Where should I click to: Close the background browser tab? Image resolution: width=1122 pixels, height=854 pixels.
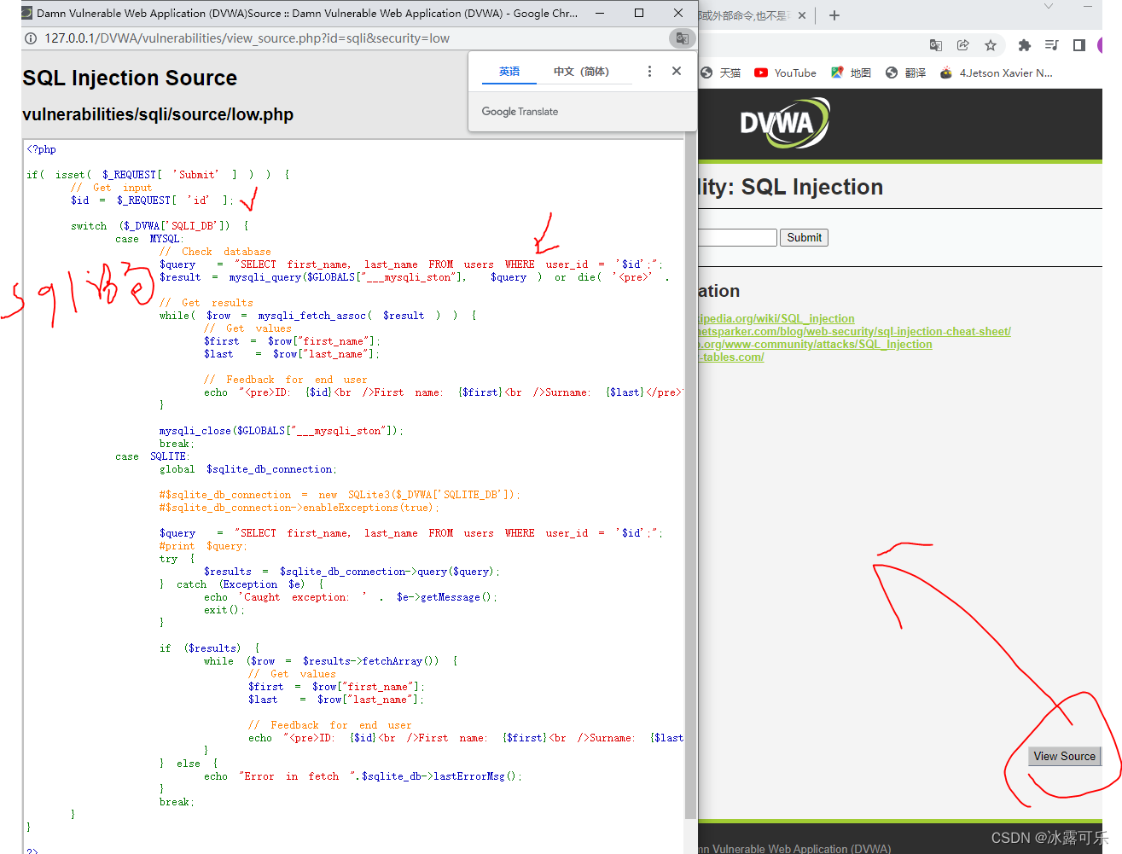tap(801, 15)
